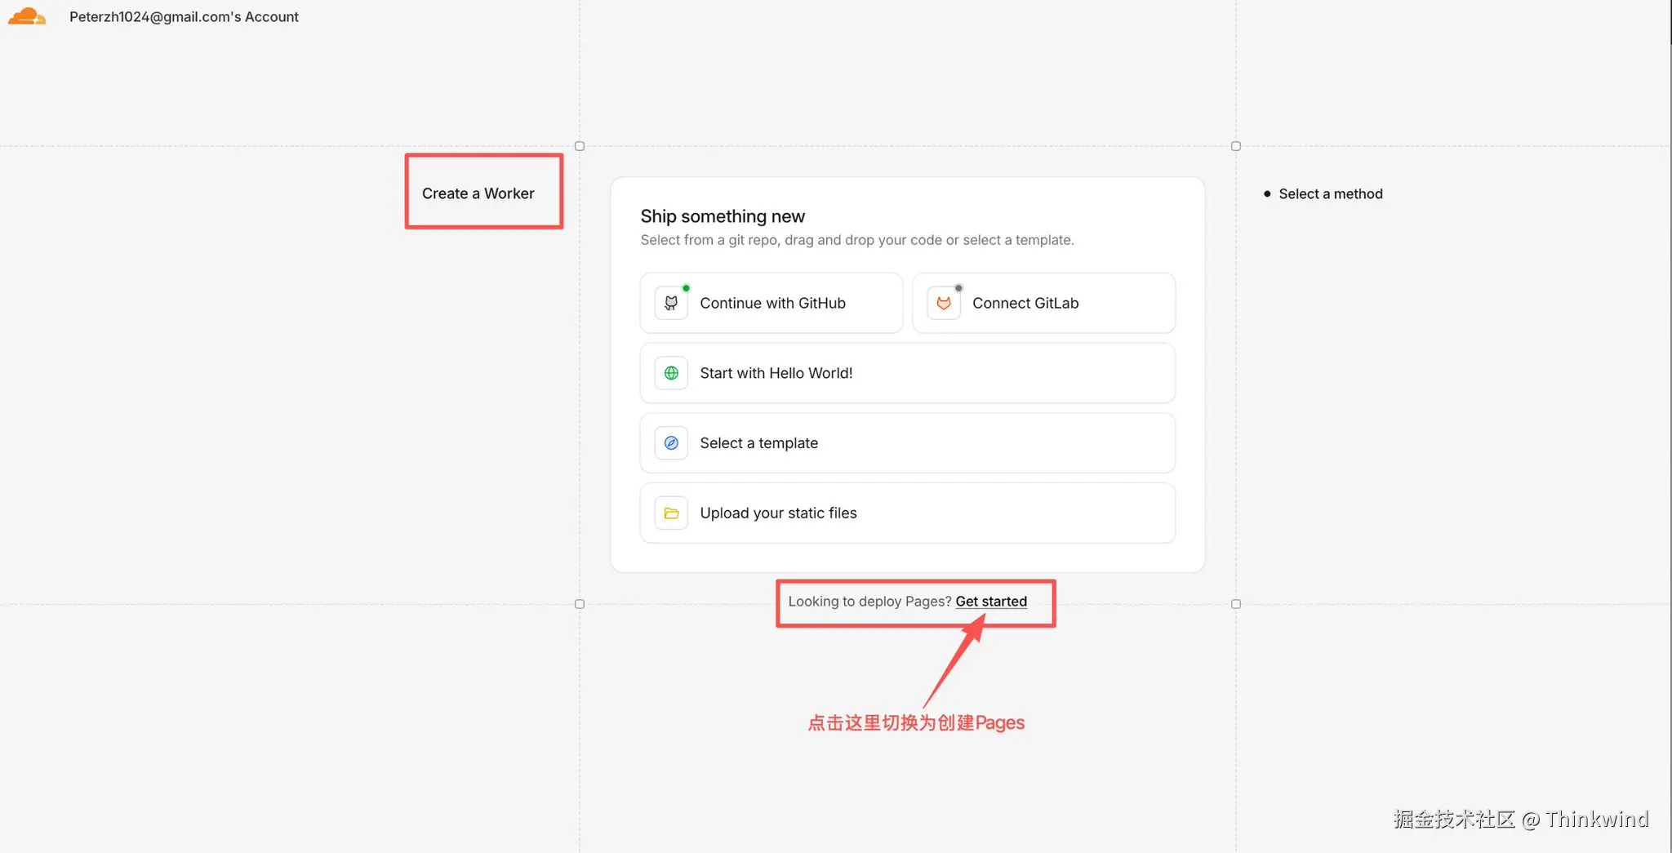The height and width of the screenshot is (853, 1672).
Task: Continue with GitHub
Action: coord(771,303)
